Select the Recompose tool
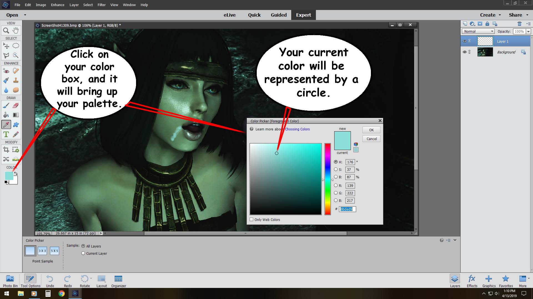The image size is (533, 299). click(x=16, y=150)
